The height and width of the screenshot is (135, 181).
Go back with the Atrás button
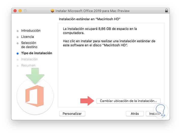135,114
